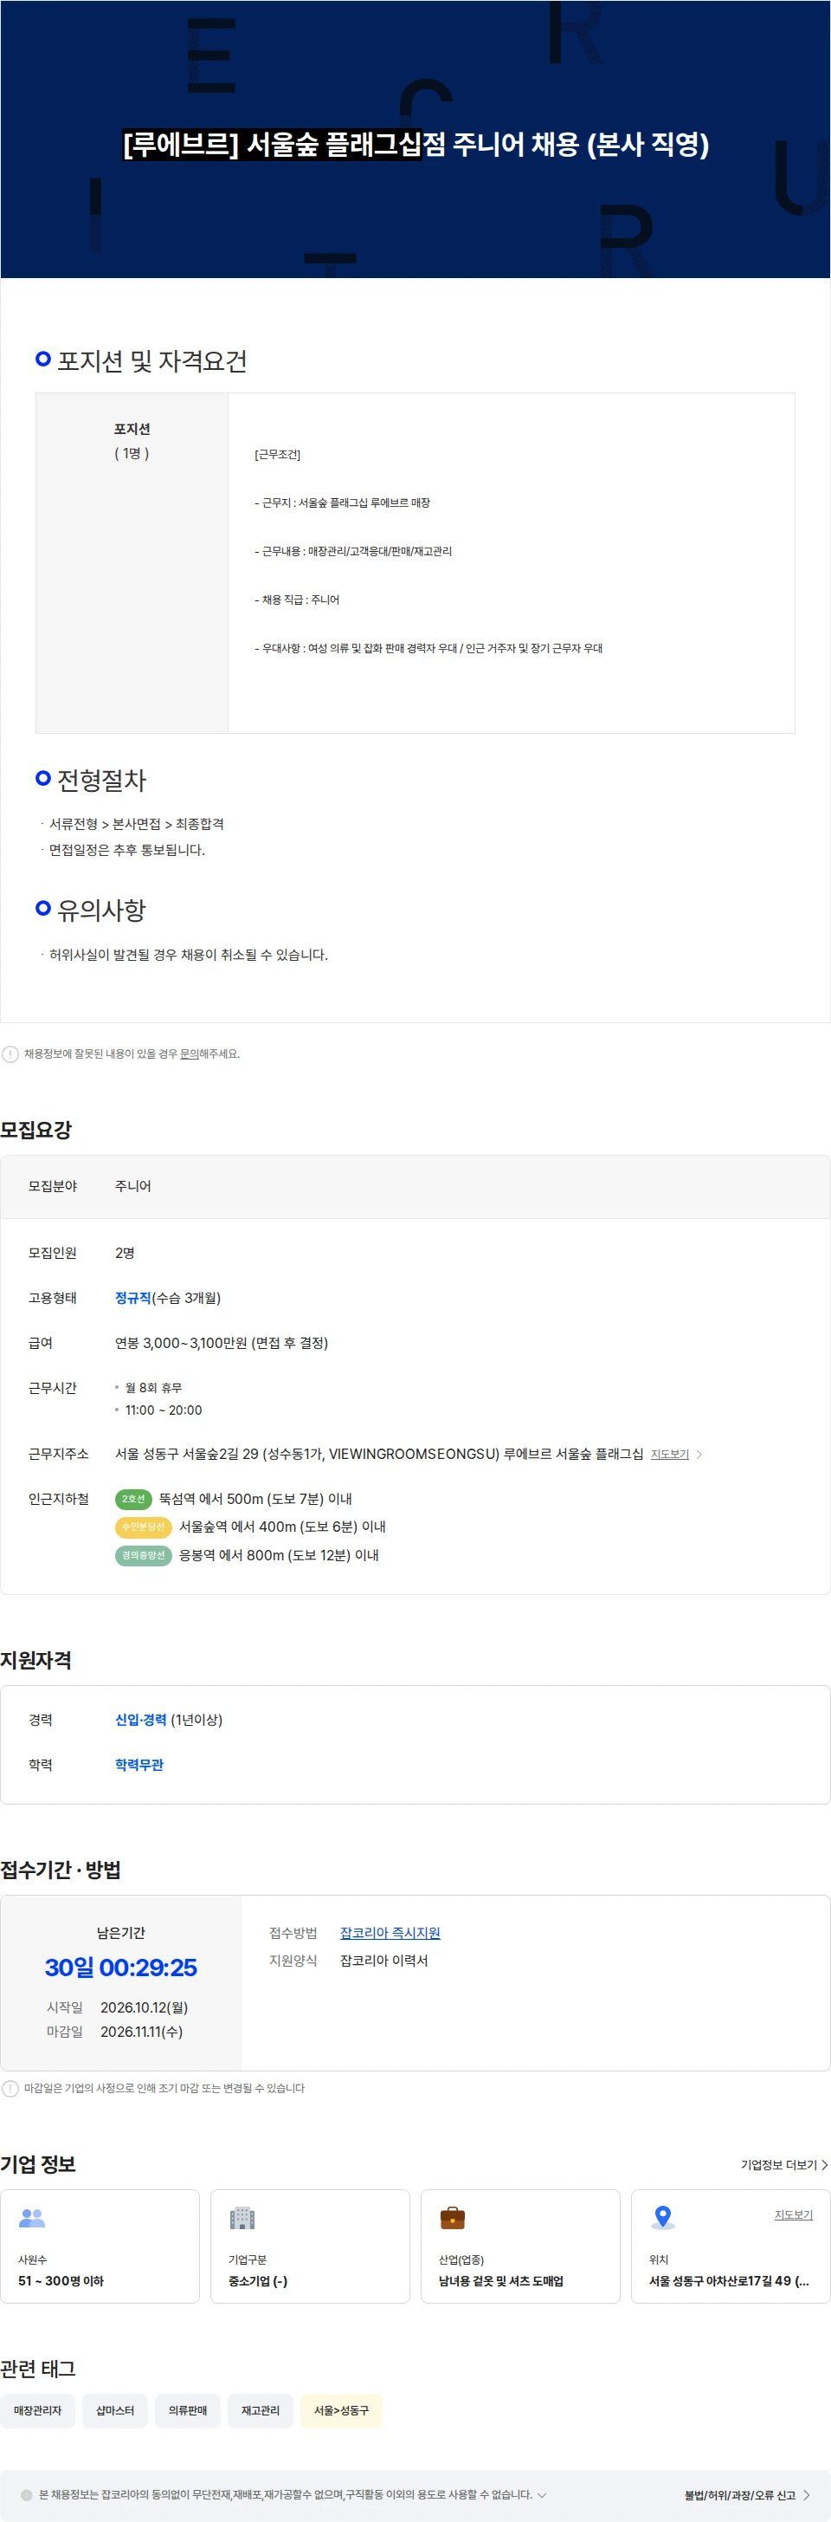Click the 학력무관 education link
The image size is (831, 2522).
coord(138,1764)
